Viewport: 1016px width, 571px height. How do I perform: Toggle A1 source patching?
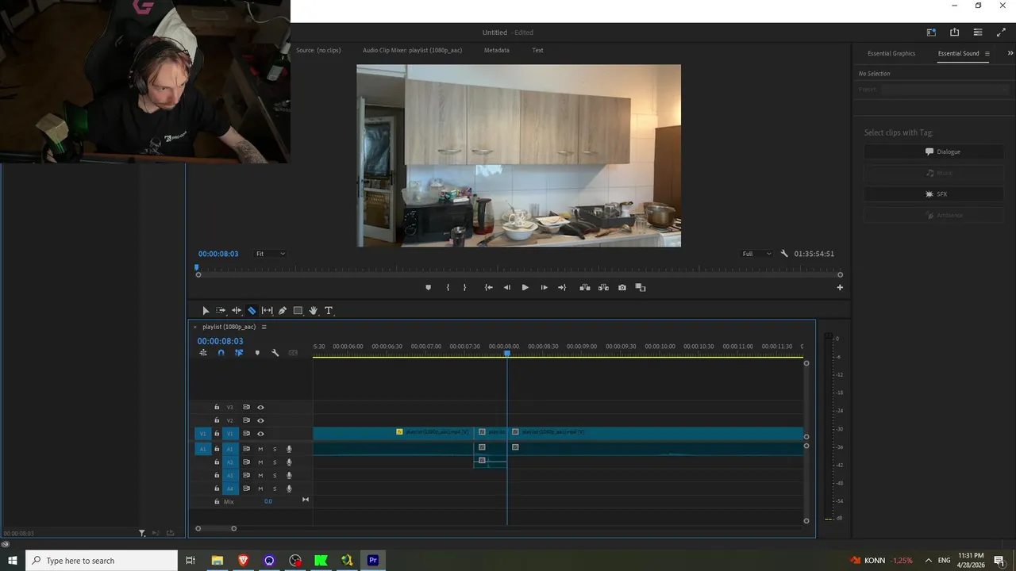click(x=202, y=449)
